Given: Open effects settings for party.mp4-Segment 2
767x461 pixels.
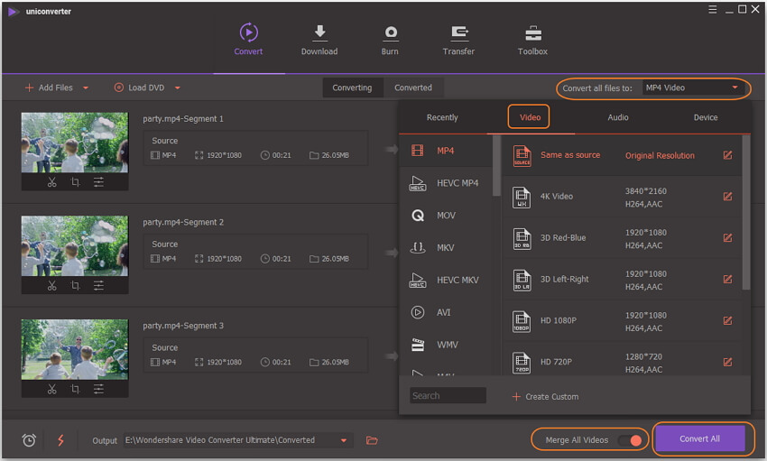Looking at the screenshot, I should coord(98,285).
